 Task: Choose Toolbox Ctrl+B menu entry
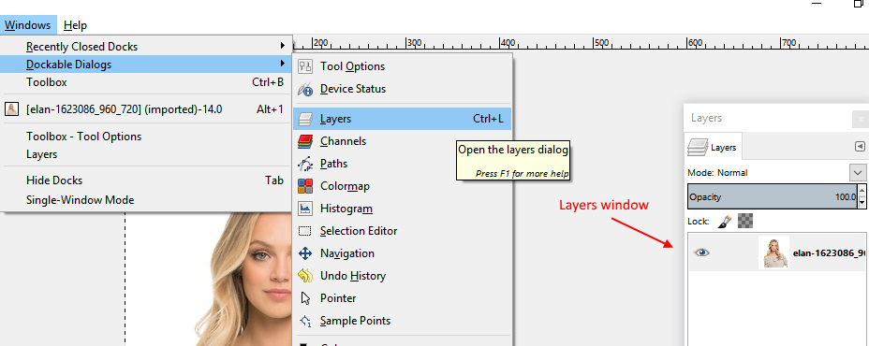pyautogui.click(x=146, y=82)
